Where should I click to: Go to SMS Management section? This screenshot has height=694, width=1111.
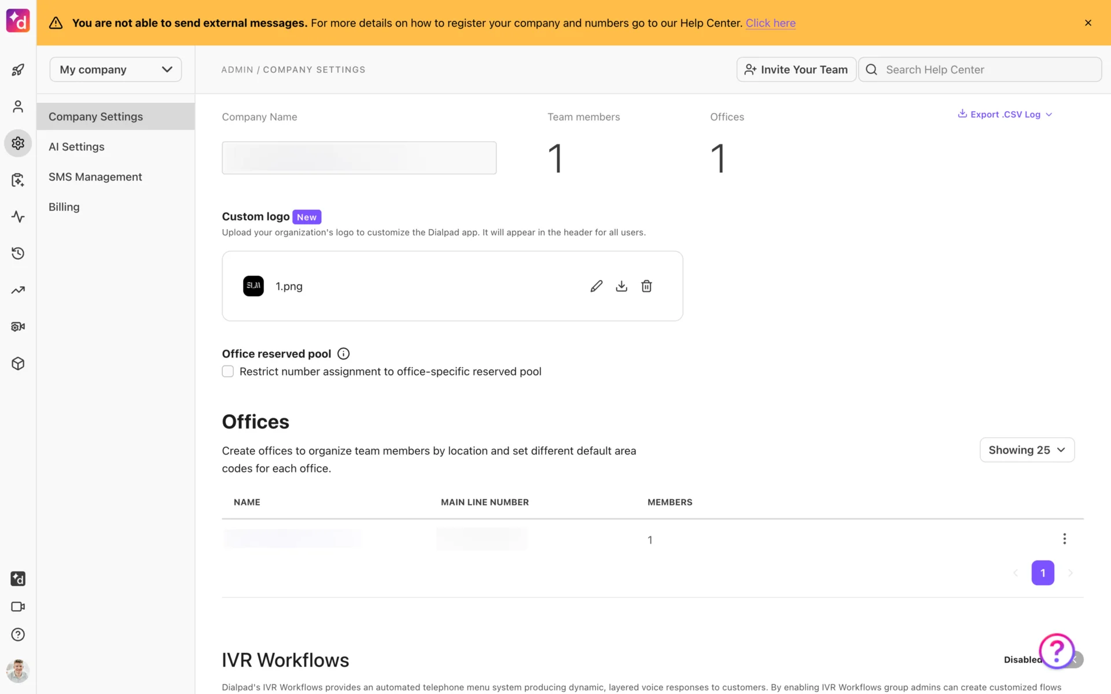coord(95,177)
